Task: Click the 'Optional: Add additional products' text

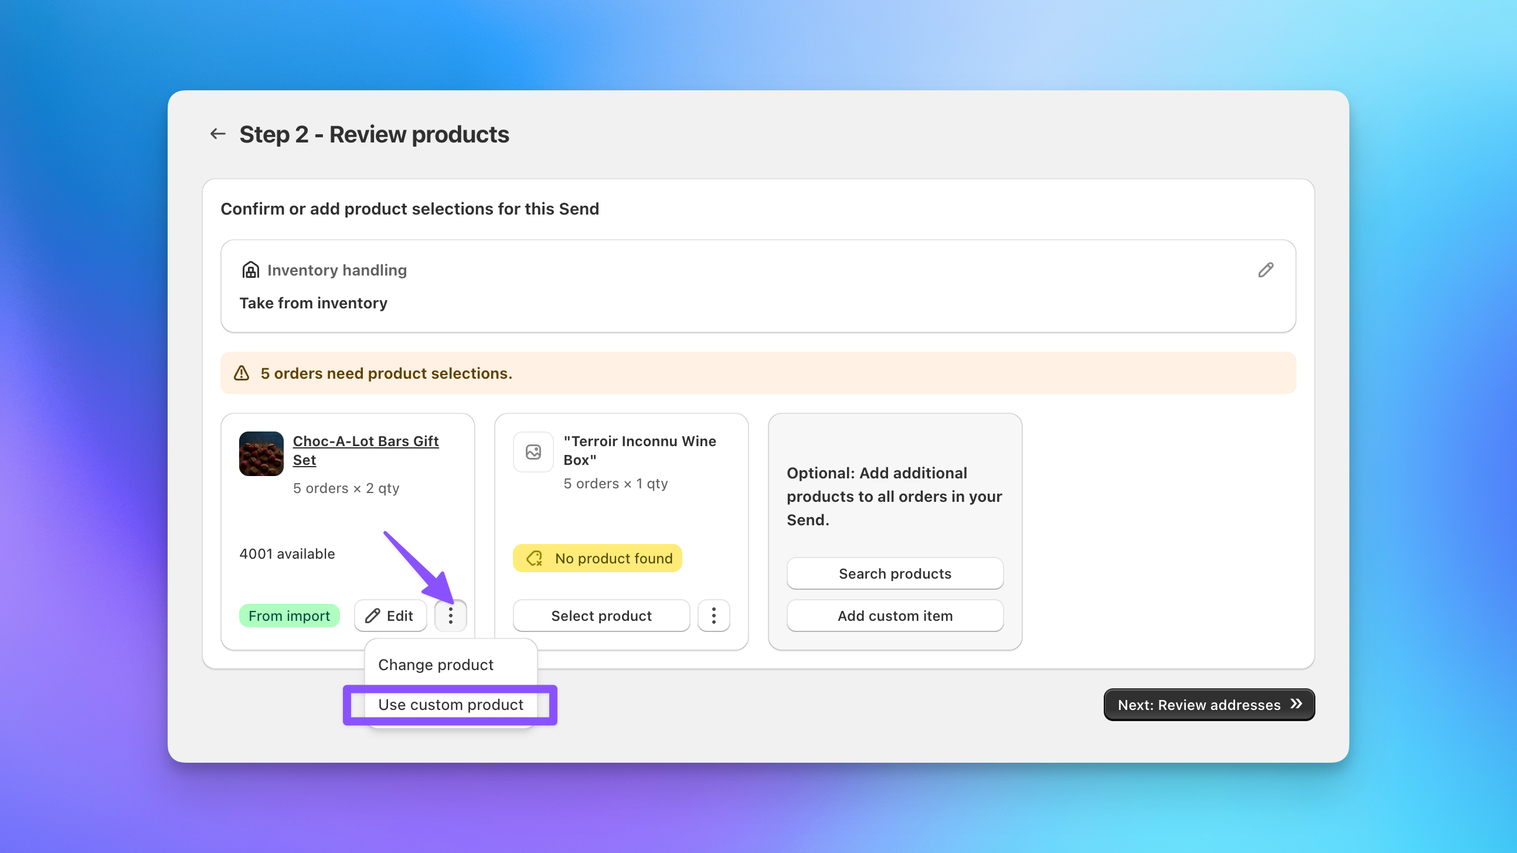Action: (894, 496)
